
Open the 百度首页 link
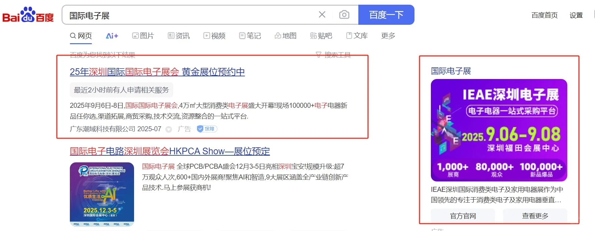[545, 15]
